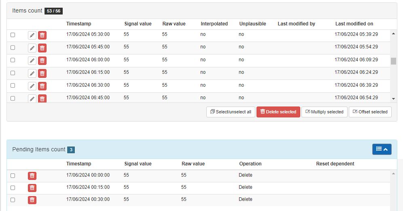Edit the 05:30:00 timestamp row

click(32, 36)
